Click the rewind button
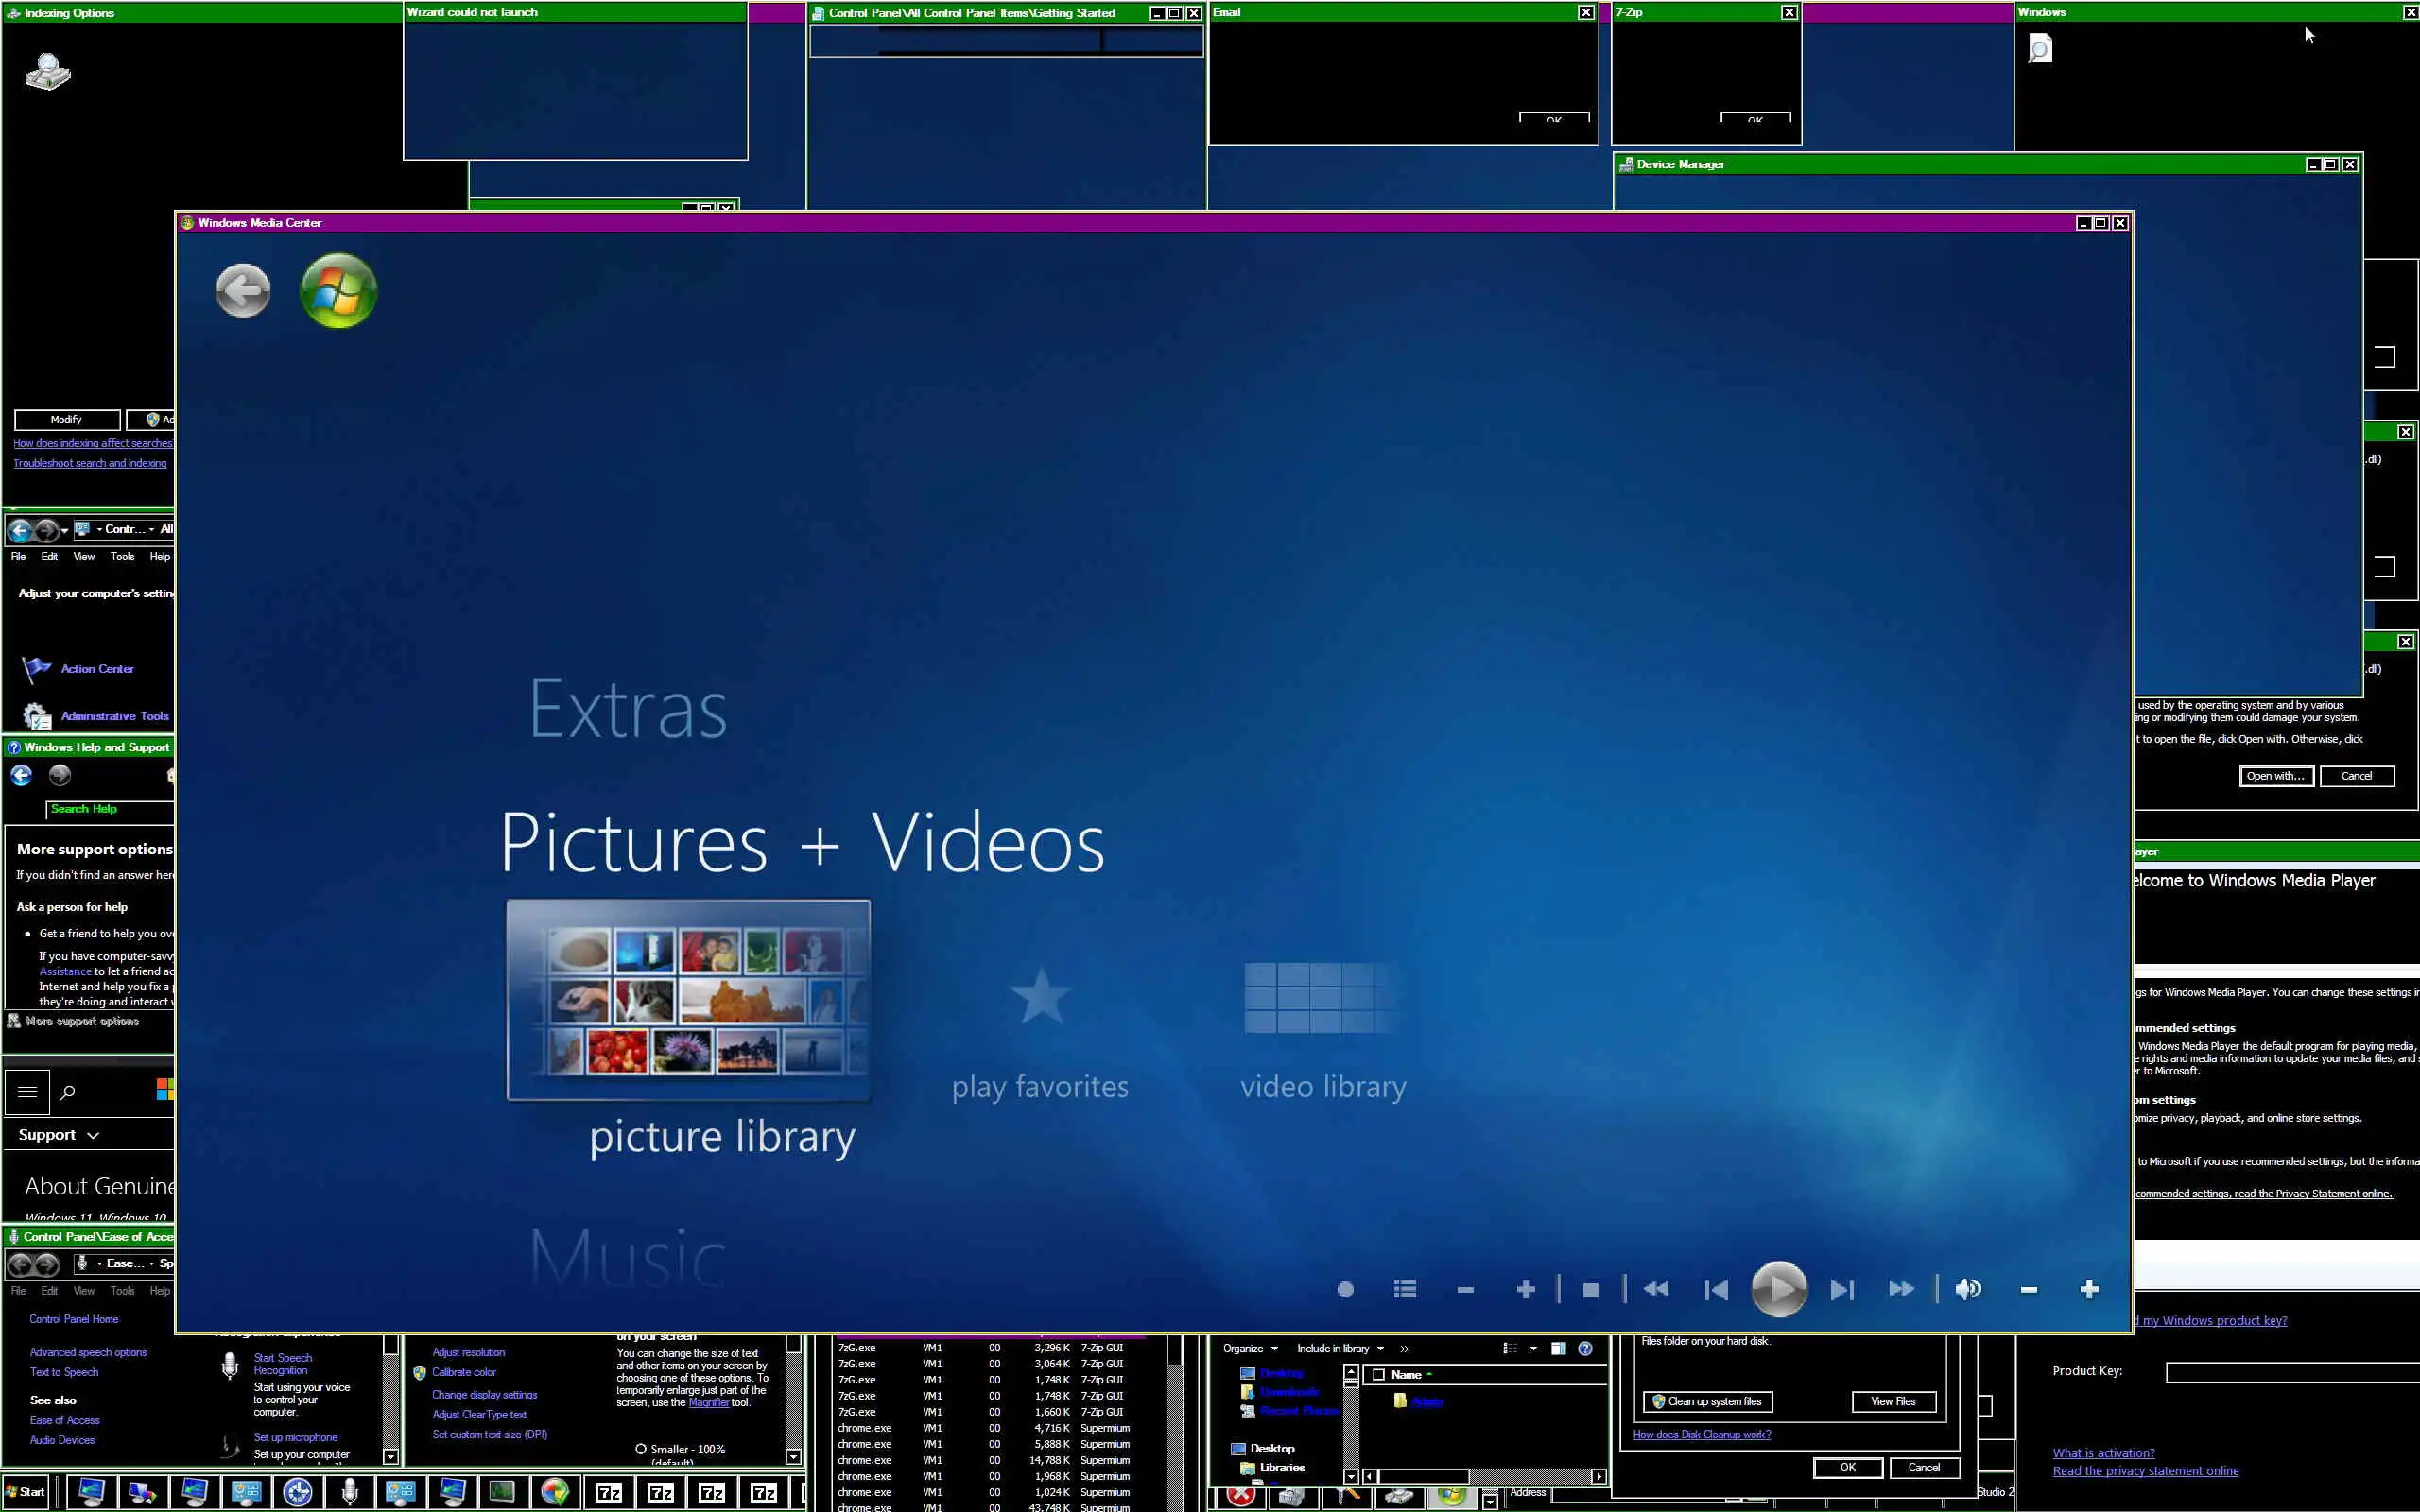Viewport: 2420px width, 1512px height. (x=1655, y=1290)
